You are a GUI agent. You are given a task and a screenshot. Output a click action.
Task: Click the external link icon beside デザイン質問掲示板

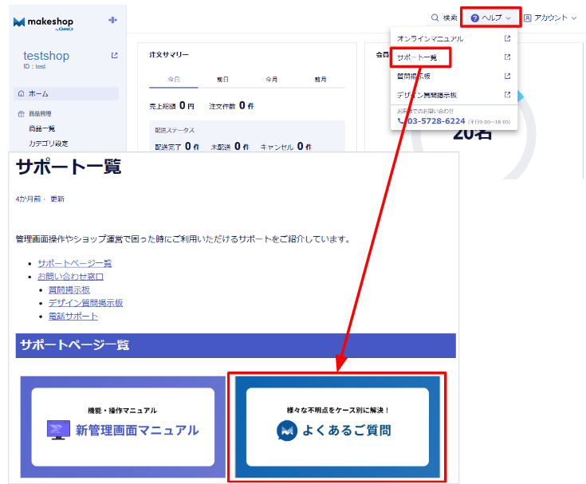(507, 95)
